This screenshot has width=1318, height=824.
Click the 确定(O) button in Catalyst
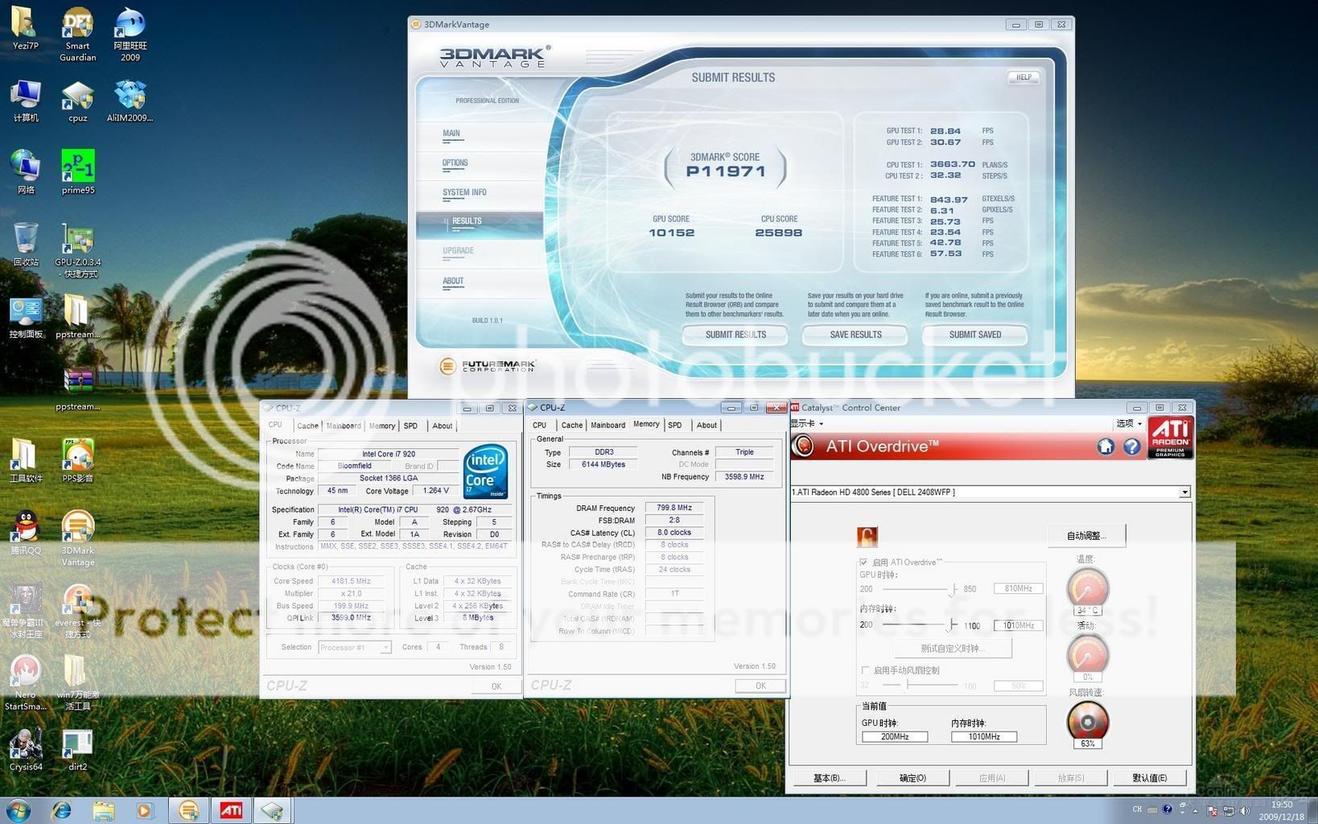pos(912,777)
